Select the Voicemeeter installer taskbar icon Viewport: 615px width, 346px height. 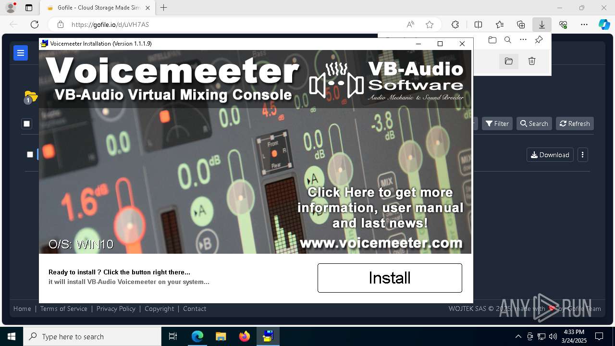268,336
